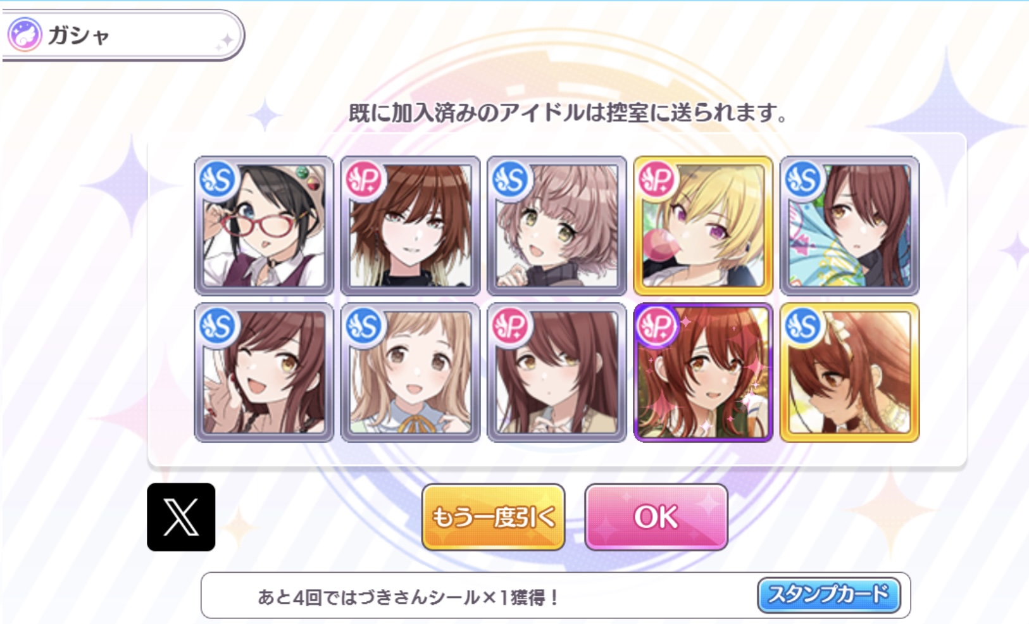
Task: Click the S badge on glasses girl card
Action: tap(218, 180)
